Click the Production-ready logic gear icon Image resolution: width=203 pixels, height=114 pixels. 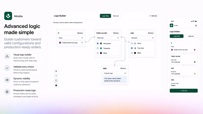point(7,92)
